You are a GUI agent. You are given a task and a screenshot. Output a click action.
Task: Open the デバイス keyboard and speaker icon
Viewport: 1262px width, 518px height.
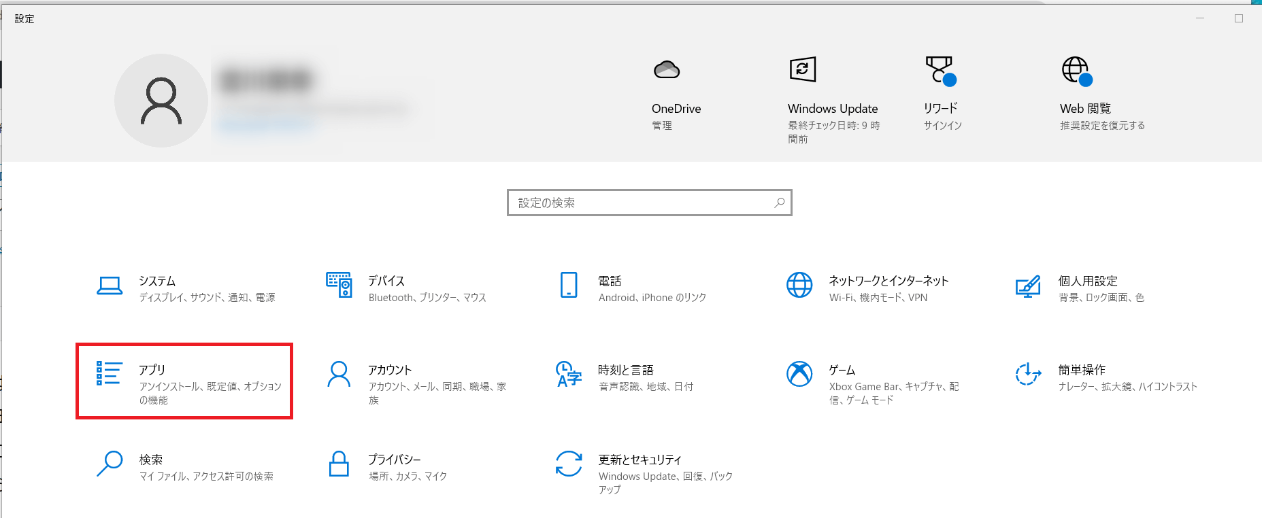coord(339,285)
